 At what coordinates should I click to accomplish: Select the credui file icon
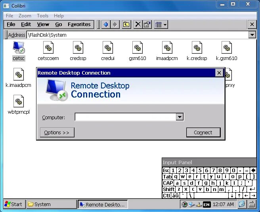pyautogui.click(x=108, y=47)
